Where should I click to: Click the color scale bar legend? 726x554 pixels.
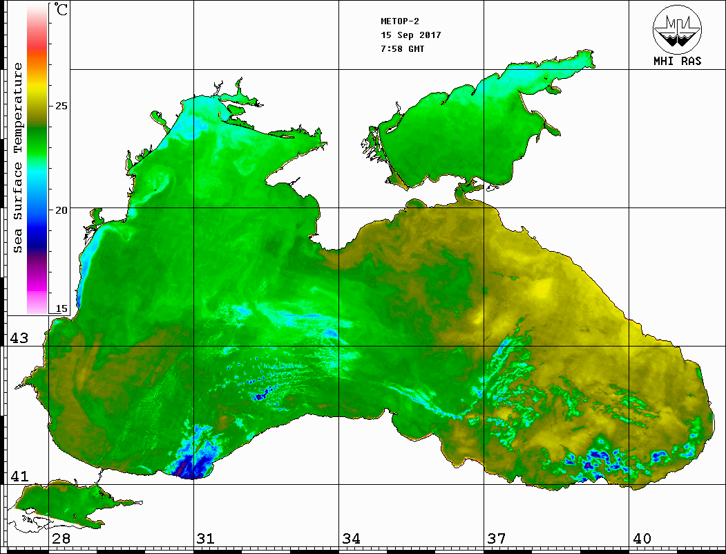coord(37,158)
